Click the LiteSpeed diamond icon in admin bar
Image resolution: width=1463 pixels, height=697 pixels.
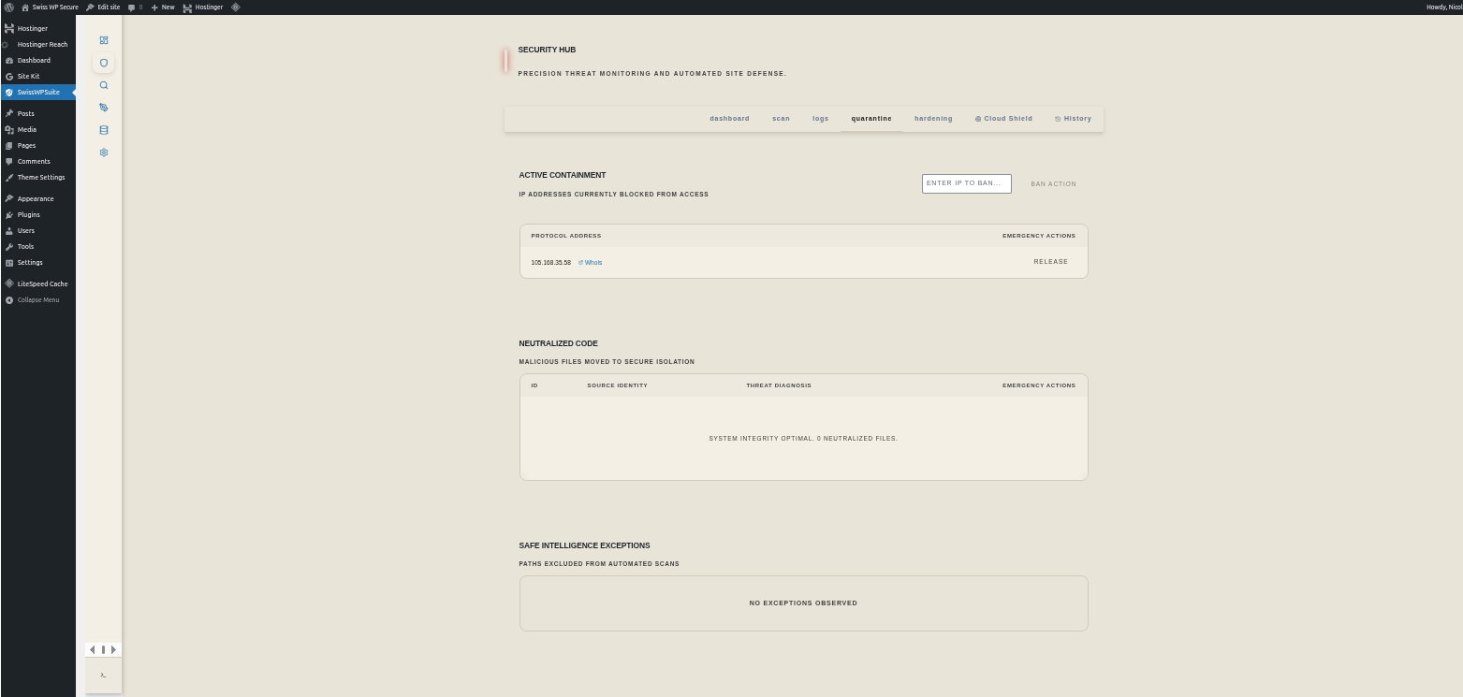tap(235, 7)
